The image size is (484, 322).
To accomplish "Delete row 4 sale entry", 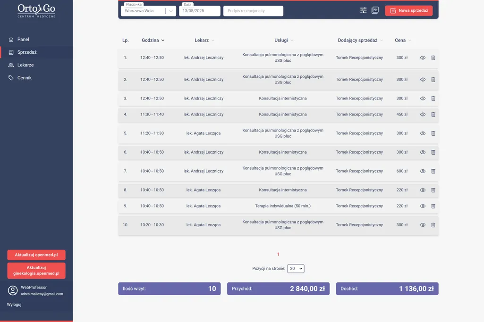I will coord(433,115).
